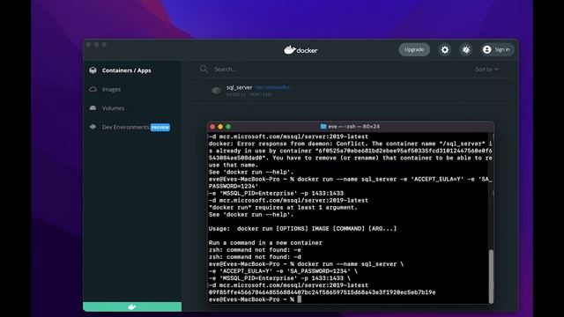Image resolution: width=564 pixels, height=317 pixels.
Task: Click the terminal prompt cursor on the last line
Action: [x=300, y=299]
